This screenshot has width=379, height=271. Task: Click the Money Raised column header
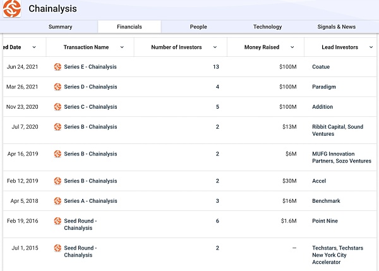262,47
